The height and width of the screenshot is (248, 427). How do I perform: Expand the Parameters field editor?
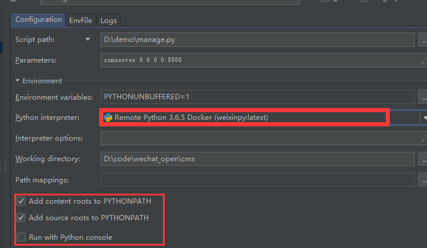point(423,60)
